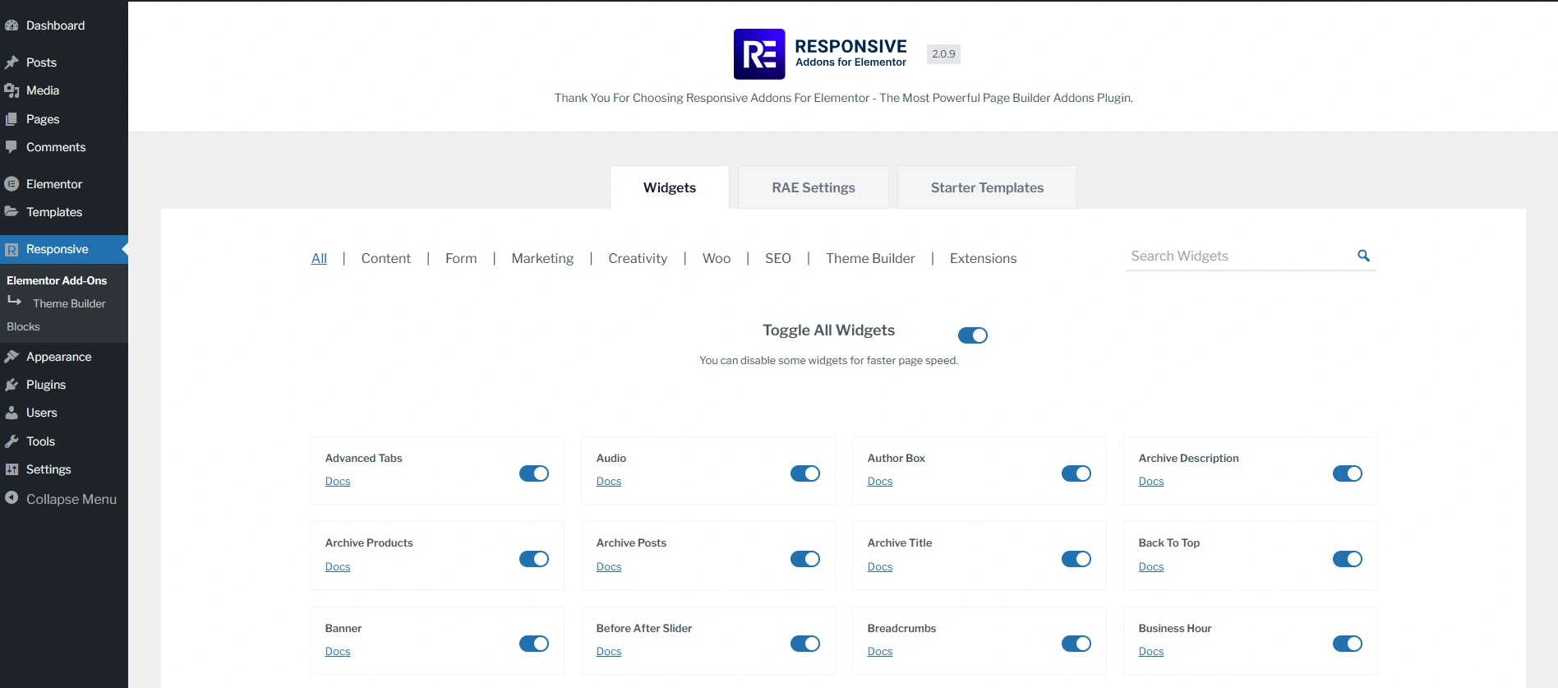Viewport: 1558px width, 688px height.
Task: Click the Responsive plugin icon in sidebar
Action: point(12,249)
